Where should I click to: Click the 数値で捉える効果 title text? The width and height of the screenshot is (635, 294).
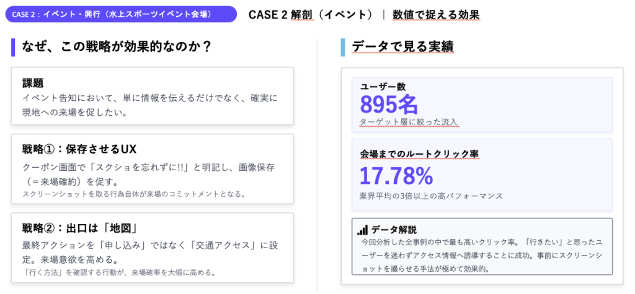tap(436, 14)
